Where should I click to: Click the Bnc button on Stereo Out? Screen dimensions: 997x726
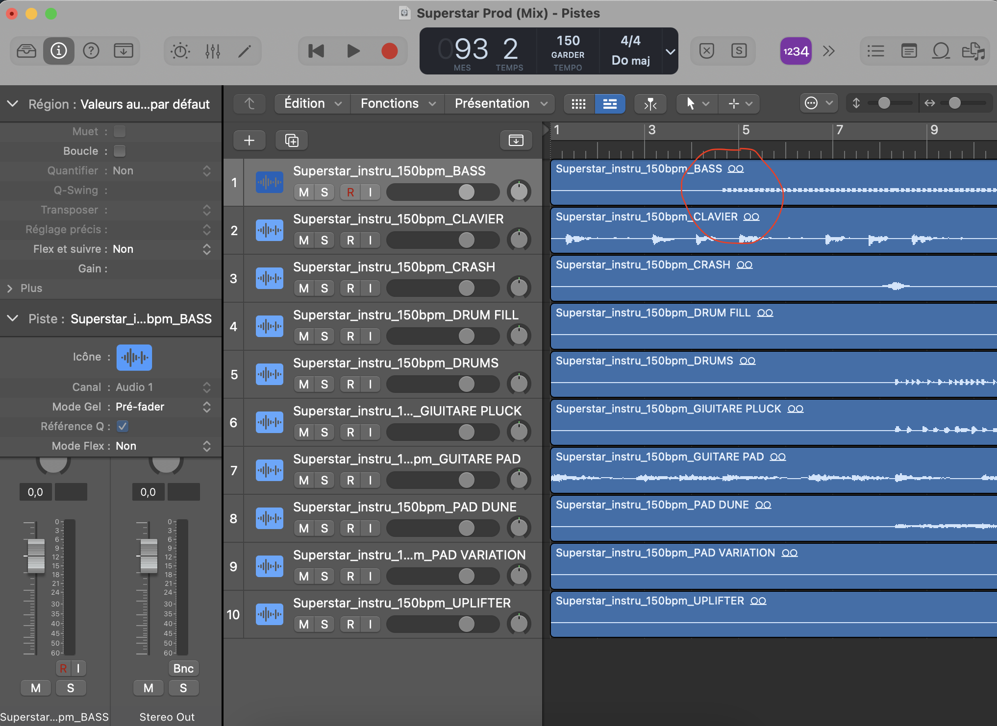pyautogui.click(x=183, y=668)
